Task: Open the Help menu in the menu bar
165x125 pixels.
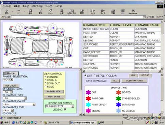Action: coord(58,6)
